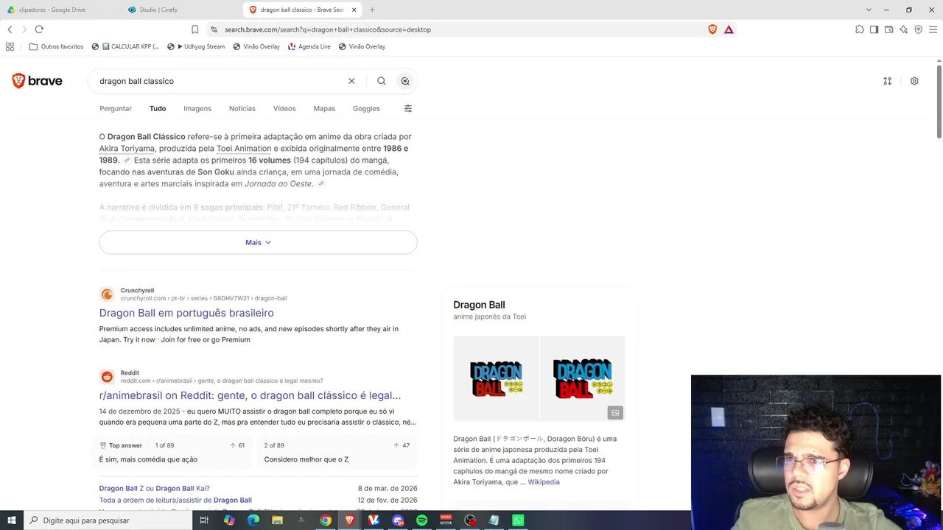Open the browser Extensions menu

pos(859,29)
